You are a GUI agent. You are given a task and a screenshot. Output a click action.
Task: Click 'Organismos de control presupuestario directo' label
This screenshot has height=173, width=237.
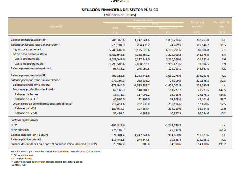click(42, 104)
